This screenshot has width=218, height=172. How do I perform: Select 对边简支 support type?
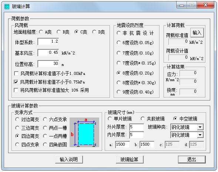(x=27, y=119)
